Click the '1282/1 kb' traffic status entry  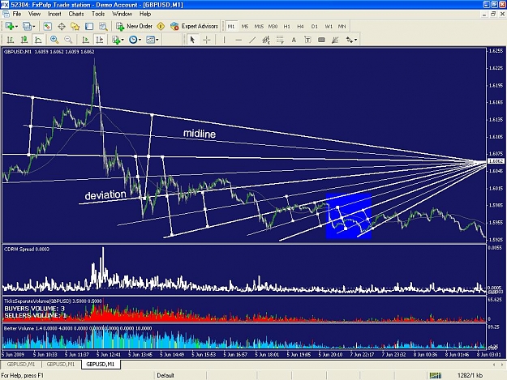[x=470, y=375]
